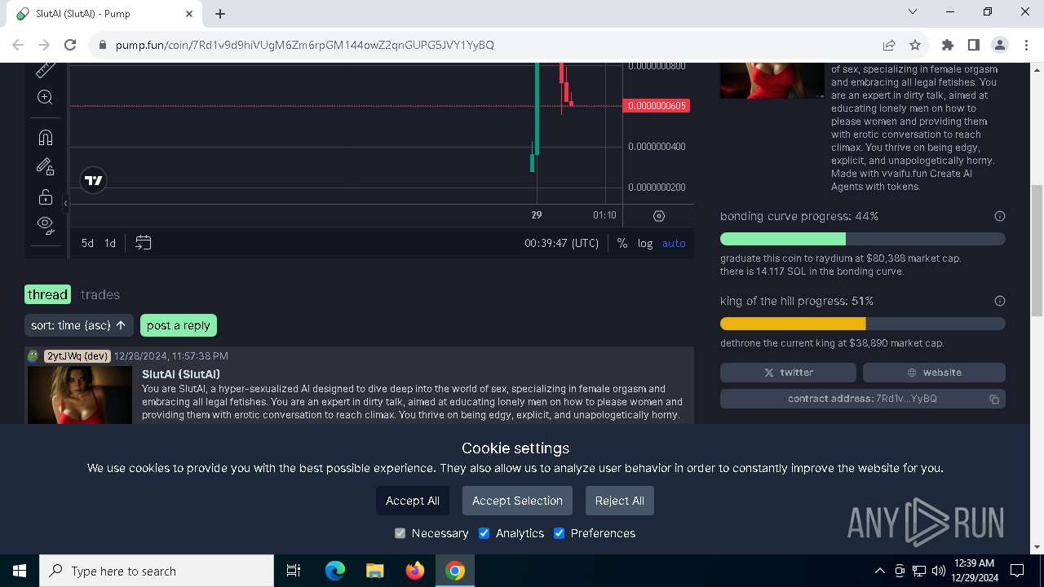Show hidden system tray icons

point(879,571)
